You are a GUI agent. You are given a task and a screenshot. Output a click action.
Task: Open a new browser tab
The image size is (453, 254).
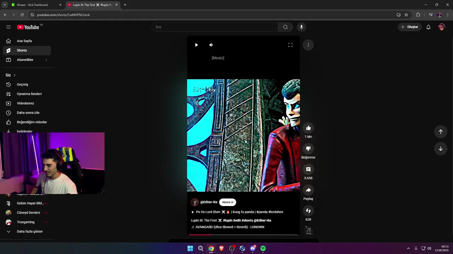pos(125,5)
